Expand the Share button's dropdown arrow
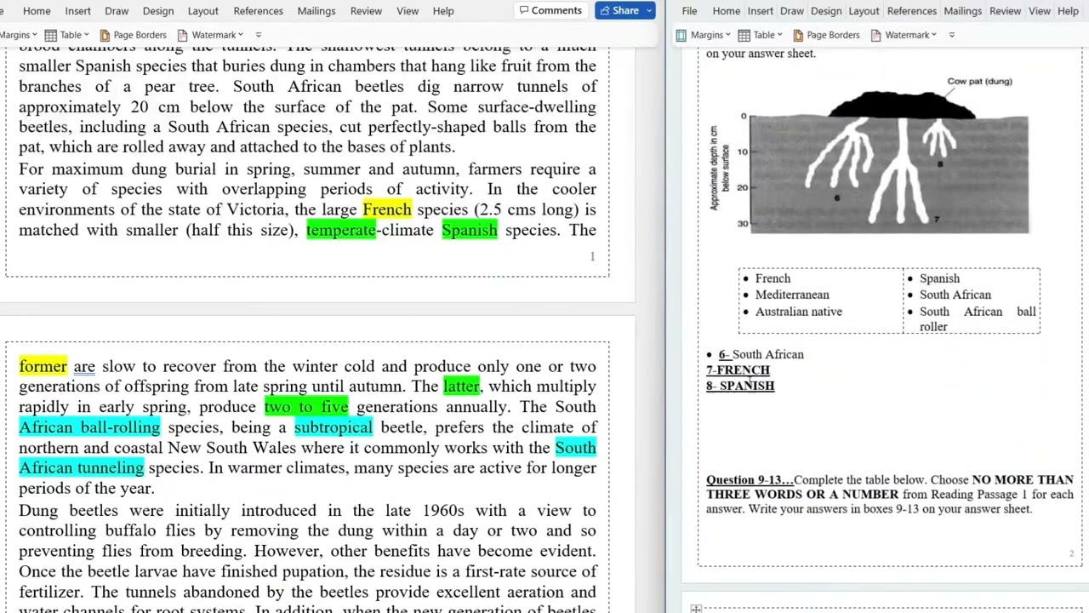The width and height of the screenshot is (1089, 613). coord(649,10)
